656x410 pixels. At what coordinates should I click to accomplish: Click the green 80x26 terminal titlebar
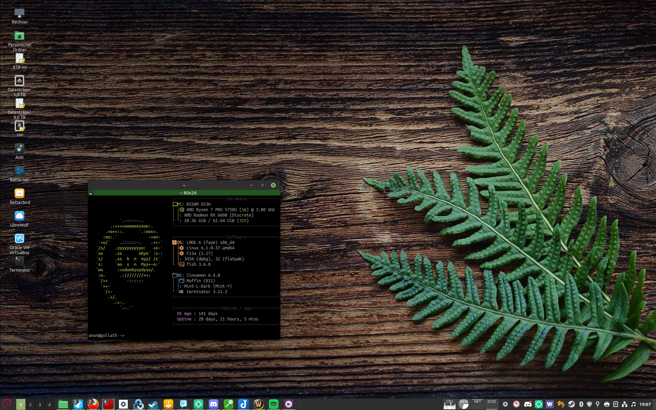tap(184, 193)
